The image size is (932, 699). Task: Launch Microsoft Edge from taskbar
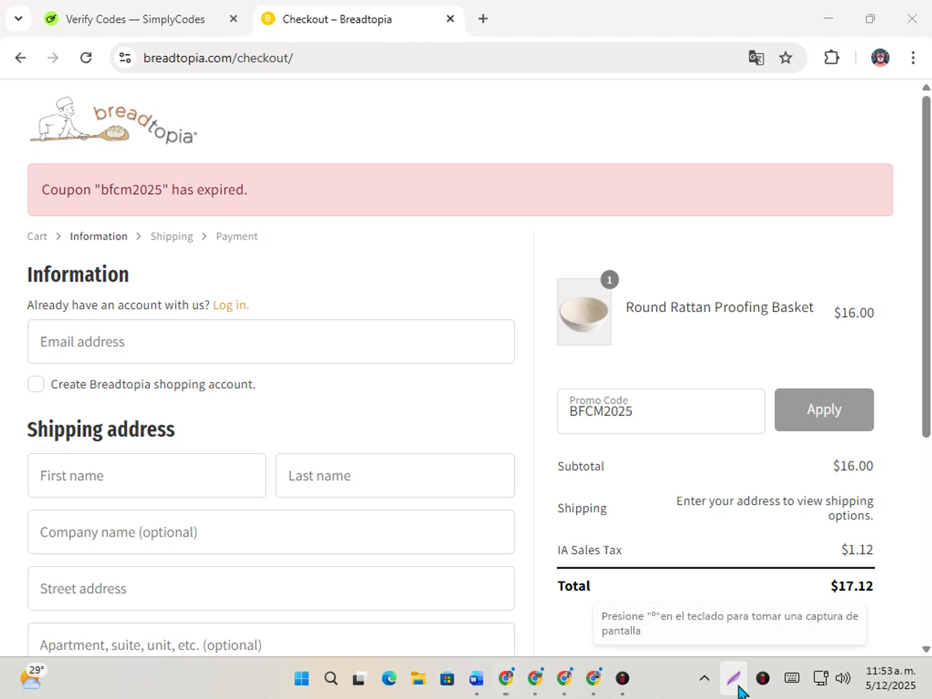pyautogui.click(x=389, y=678)
